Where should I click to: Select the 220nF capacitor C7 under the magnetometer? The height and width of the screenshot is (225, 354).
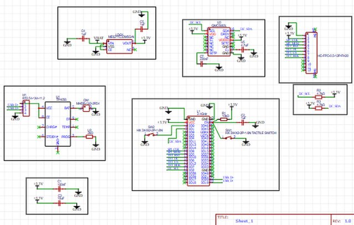(202, 64)
